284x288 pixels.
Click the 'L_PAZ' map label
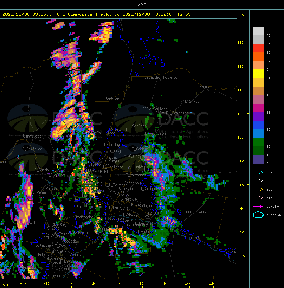pyautogui.click(x=230, y=252)
